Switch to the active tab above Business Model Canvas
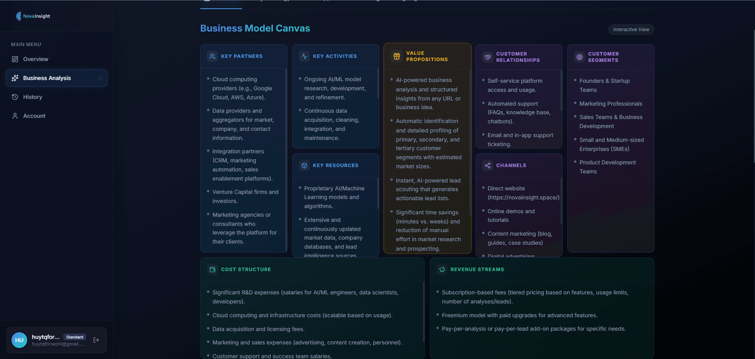Screen dimensions: 755x359 (x=221, y=2)
